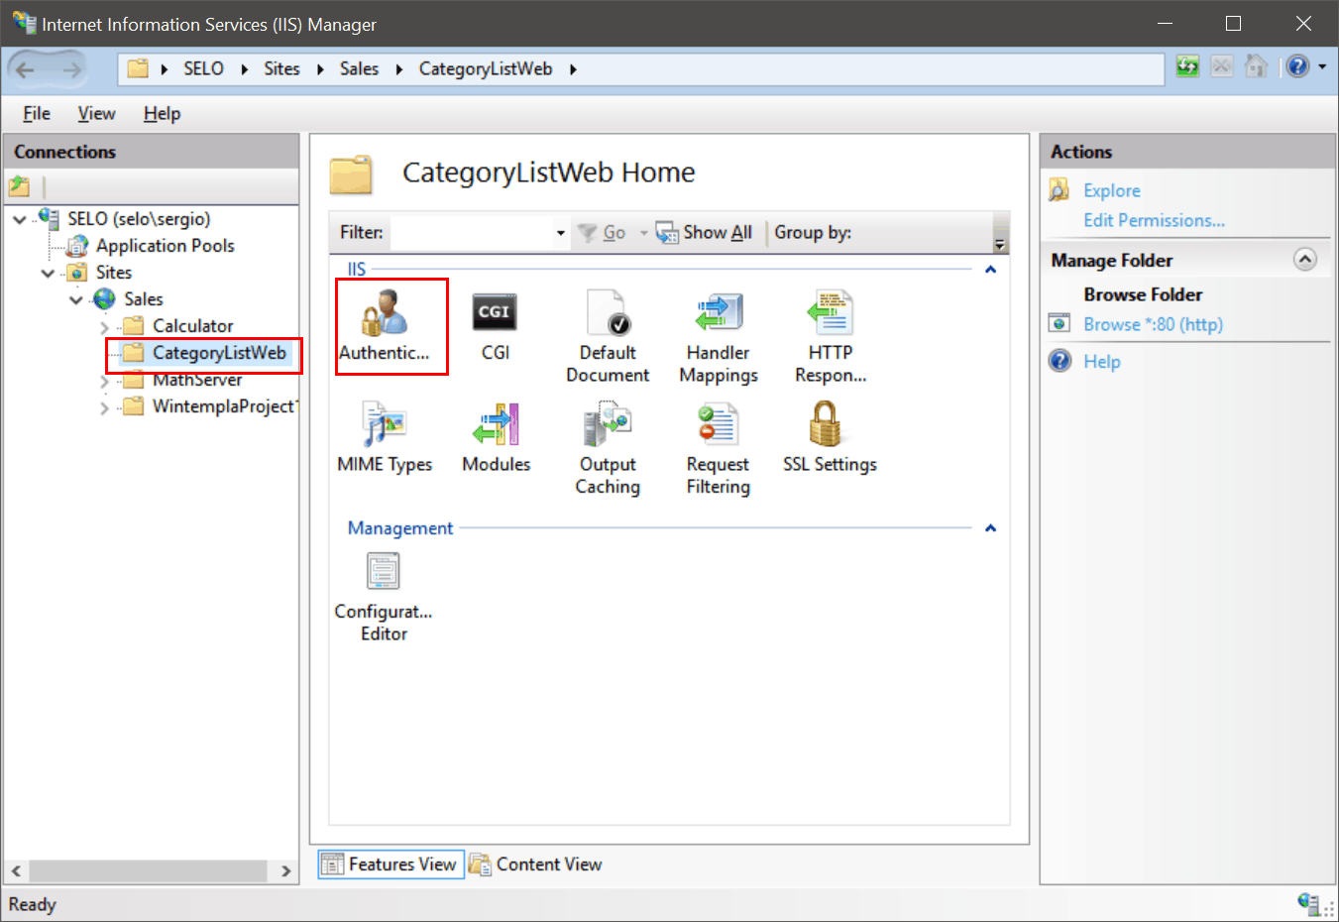Click the IIS Manager title bar icon
1339x922 pixels.
pos(24,22)
